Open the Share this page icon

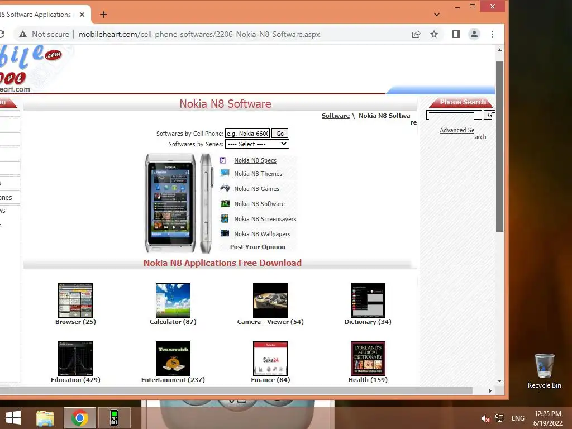[416, 34]
